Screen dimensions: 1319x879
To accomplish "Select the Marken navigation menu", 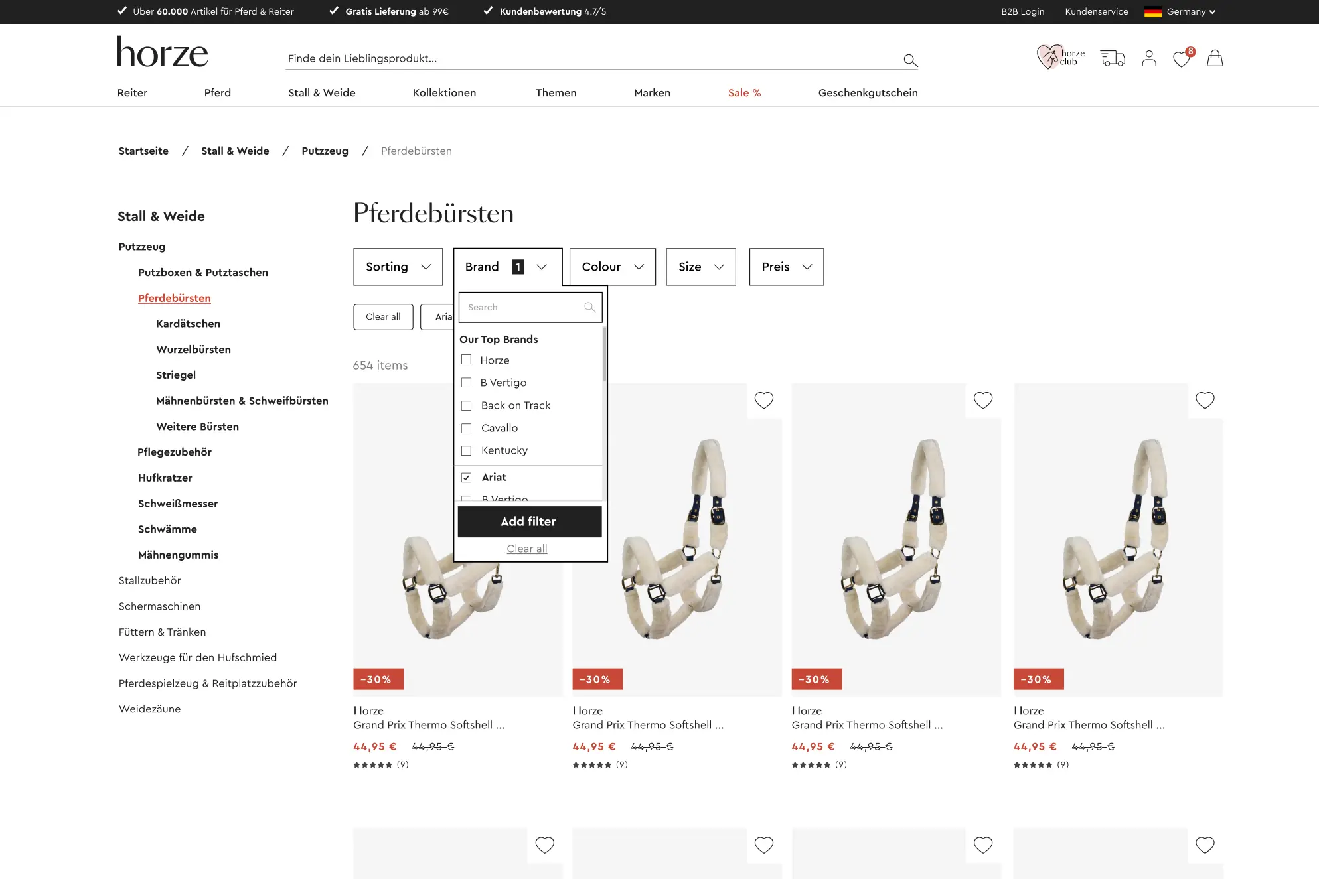I will pos(652,93).
